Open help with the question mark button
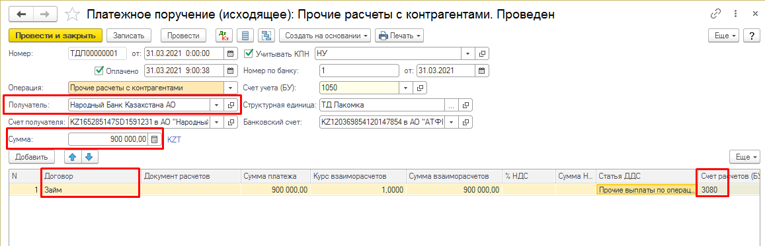Image resolution: width=765 pixels, height=246 pixels. coord(752,36)
